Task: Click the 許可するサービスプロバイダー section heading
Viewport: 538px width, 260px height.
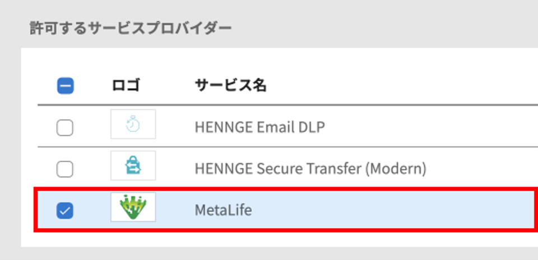Action: click(x=131, y=29)
